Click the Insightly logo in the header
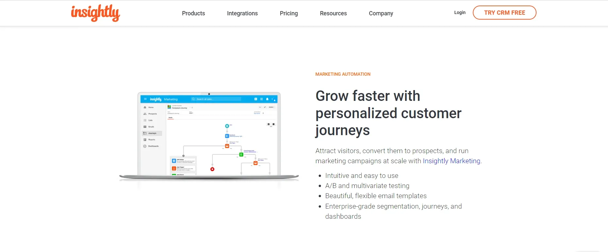Screen dimensions: 608x252 pos(96,13)
